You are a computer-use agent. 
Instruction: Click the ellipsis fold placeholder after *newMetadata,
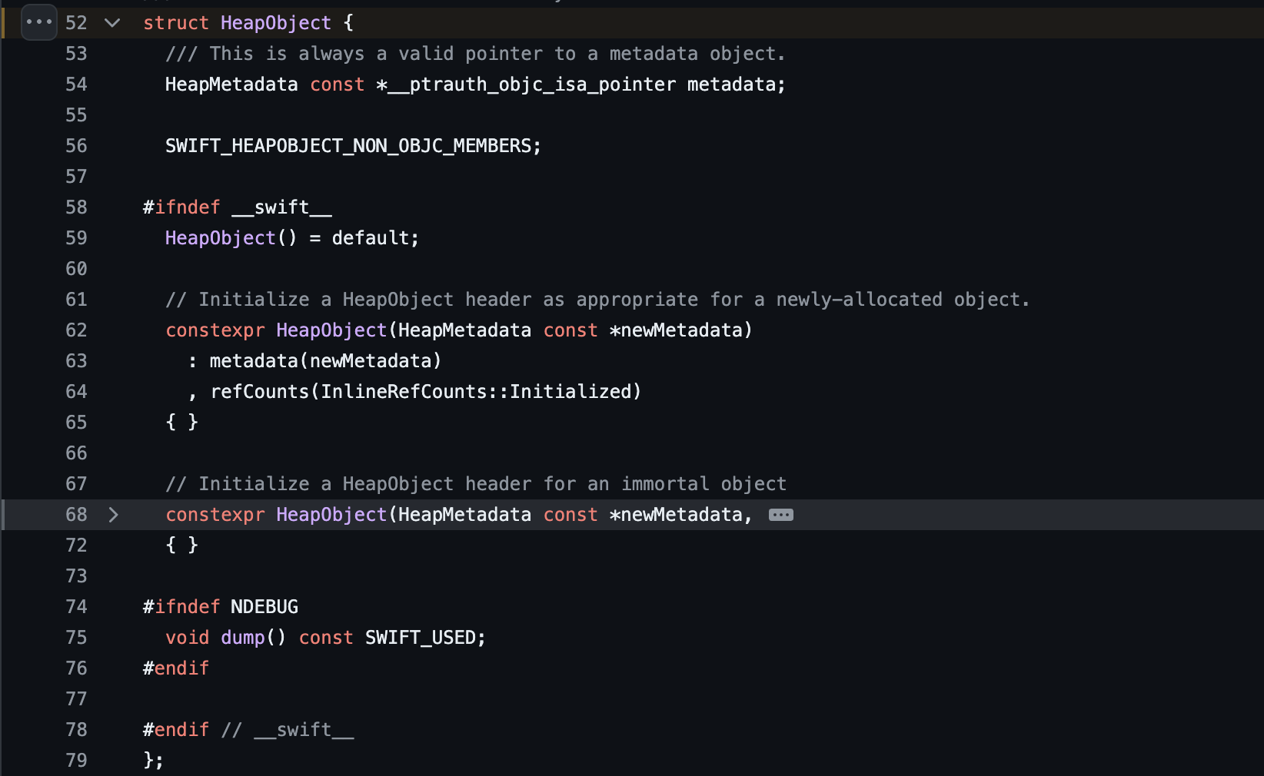tap(781, 515)
